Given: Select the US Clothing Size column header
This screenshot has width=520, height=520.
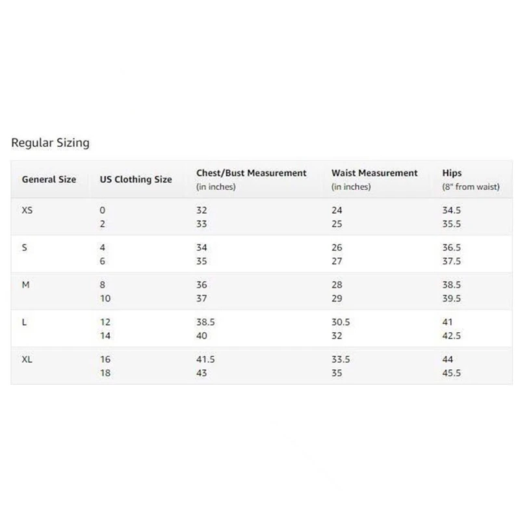Looking at the screenshot, I should pos(136,179).
